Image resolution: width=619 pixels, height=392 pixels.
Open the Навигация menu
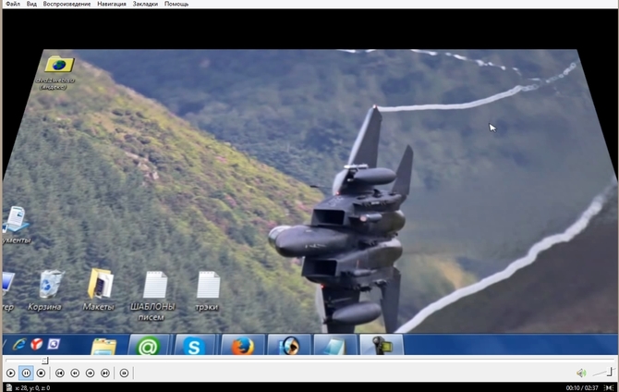[115, 5]
